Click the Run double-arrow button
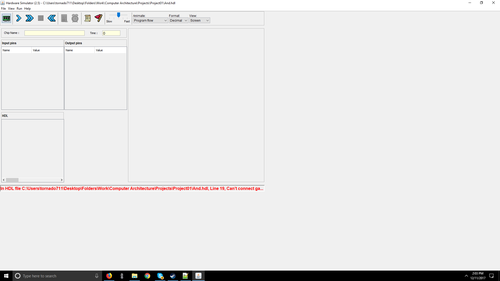 (29, 18)
